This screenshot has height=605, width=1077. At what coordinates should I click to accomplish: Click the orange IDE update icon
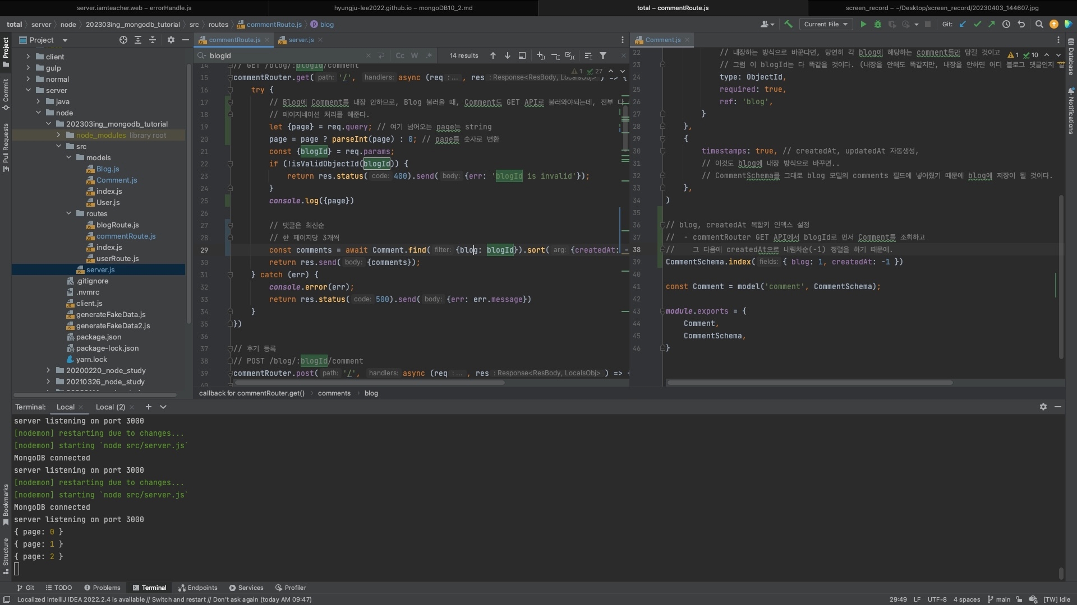pyautogui.click(x=1054, y=24)
